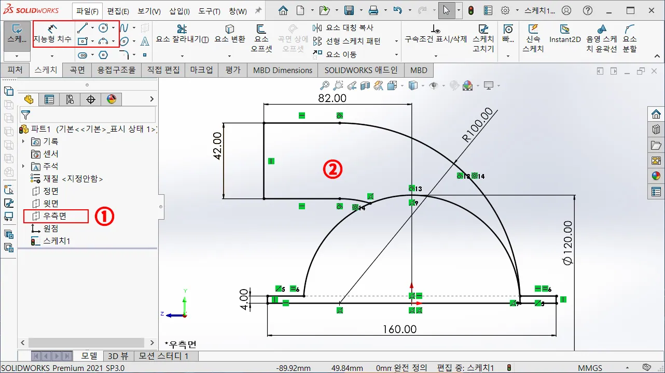Toggle Instant2D
665x373 pixels.
pyautogui.click(x=565, y=34)
